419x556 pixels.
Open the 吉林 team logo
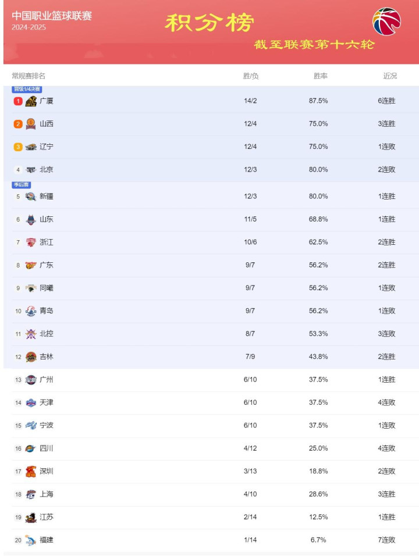pos(31,357)
